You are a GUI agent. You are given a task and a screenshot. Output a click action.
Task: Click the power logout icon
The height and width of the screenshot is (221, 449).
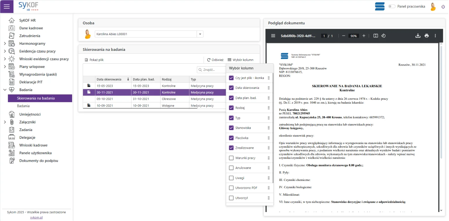[x=443, y=7]
